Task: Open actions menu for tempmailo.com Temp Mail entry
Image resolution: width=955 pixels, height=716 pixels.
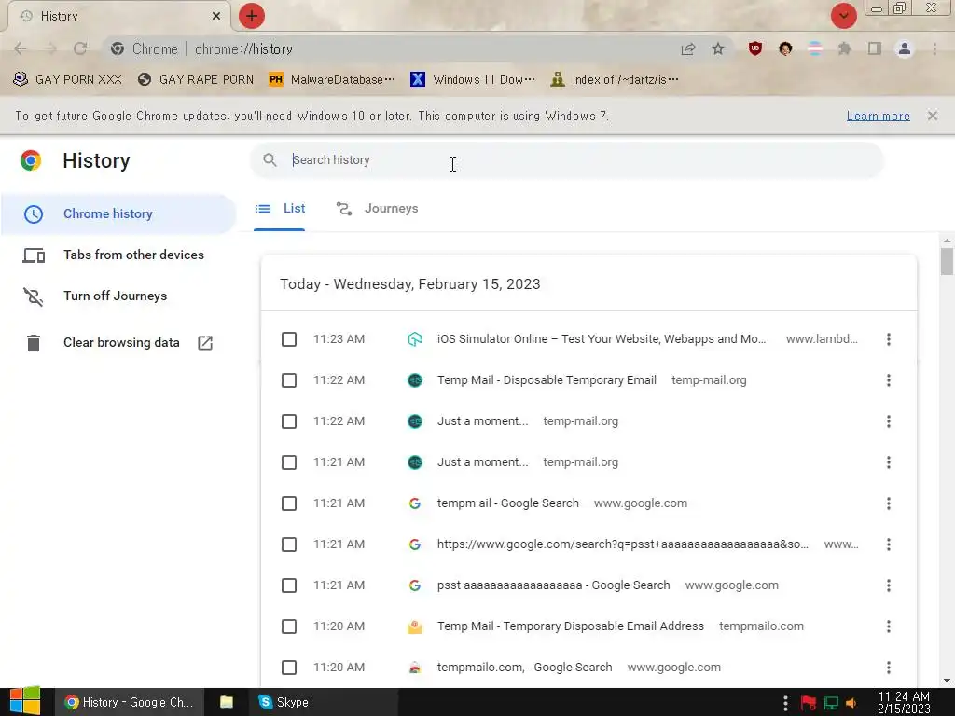Action: tap(889, 626)
